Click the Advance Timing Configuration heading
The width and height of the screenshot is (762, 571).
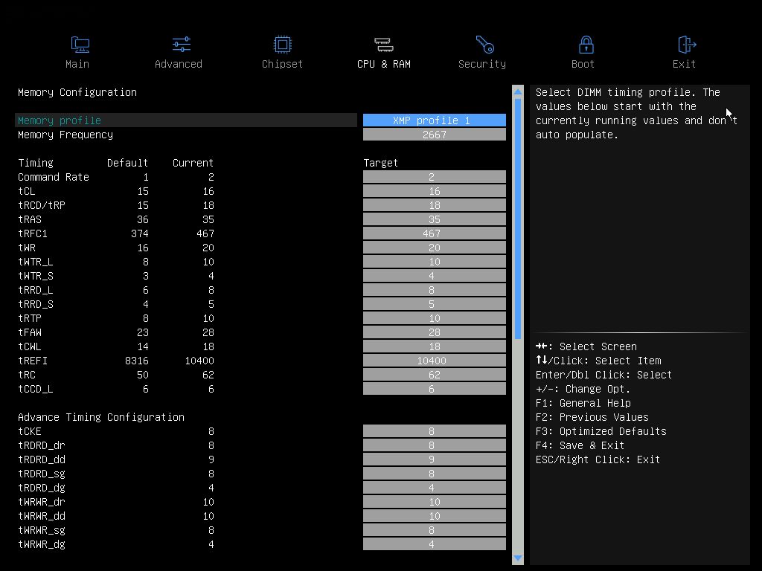coord(101,417)
